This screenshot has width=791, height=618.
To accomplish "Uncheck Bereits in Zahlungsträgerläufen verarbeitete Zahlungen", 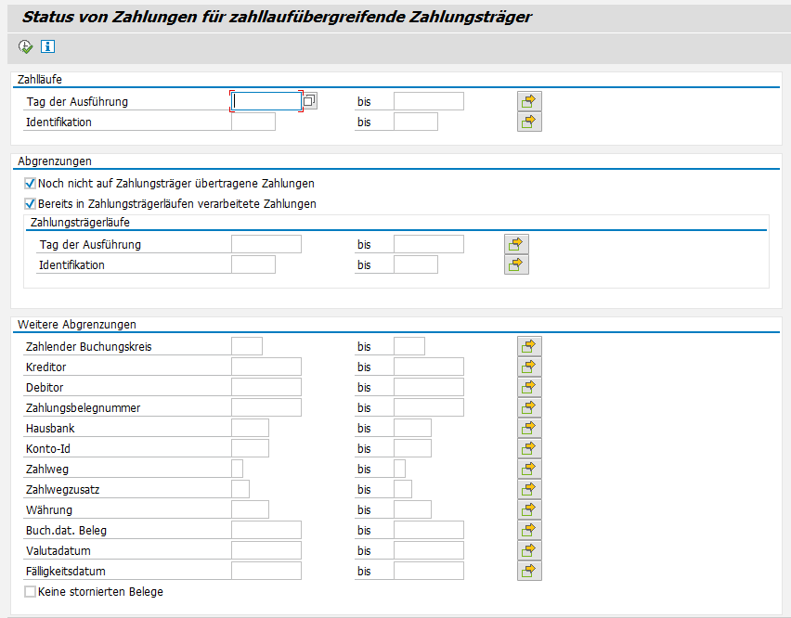I will click(31, 203).
